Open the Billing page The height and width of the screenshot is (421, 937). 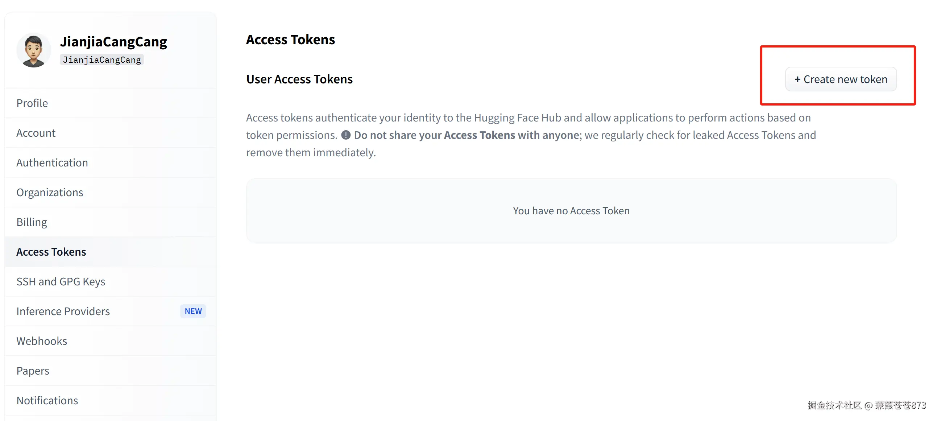(32, 222)
